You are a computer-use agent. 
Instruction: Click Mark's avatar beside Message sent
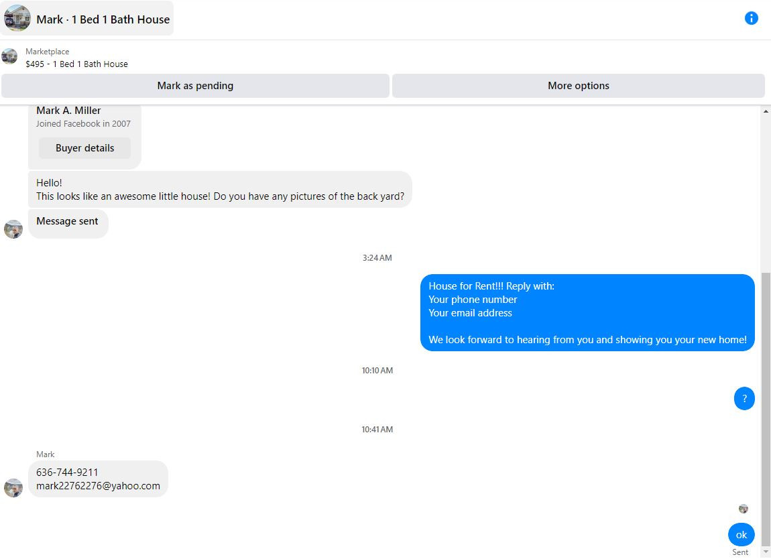tap(13, 229)
